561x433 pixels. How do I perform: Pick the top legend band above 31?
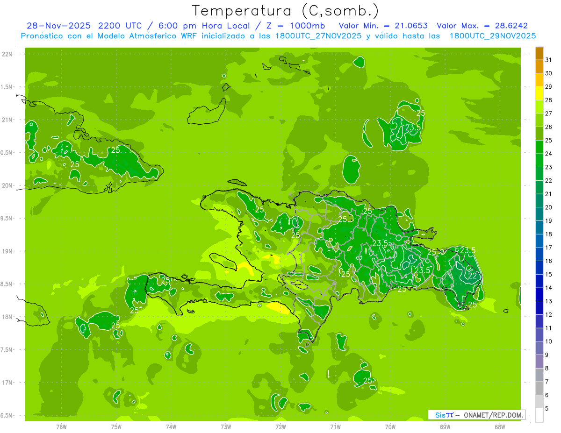(539, 53)
